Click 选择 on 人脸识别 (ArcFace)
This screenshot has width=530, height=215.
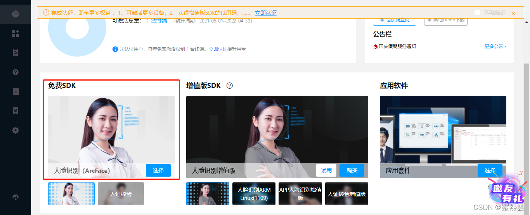pyautogui.click(x=158, y=170)
